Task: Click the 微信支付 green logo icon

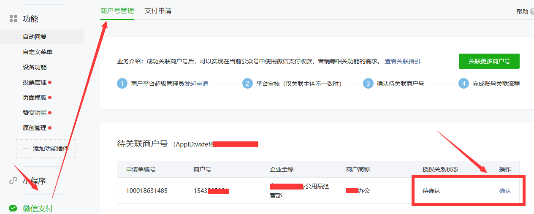Action: click(13, 208)
